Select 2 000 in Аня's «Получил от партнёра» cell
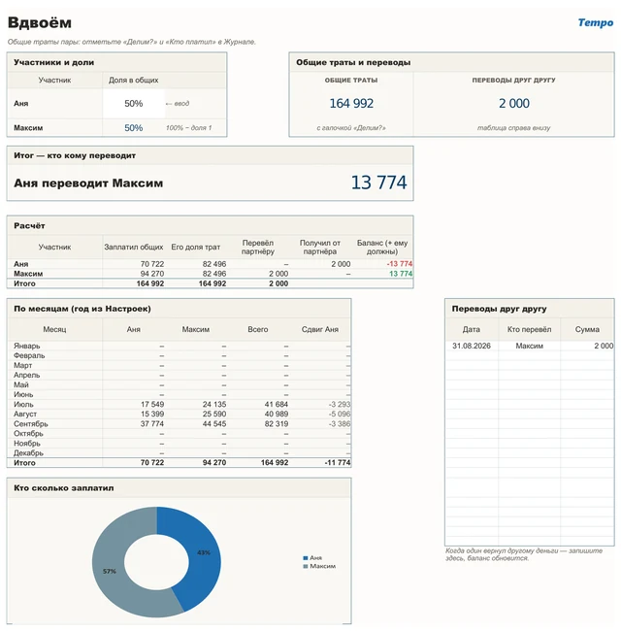The height and width of the screenshot is (631, 621). point(341,264)
